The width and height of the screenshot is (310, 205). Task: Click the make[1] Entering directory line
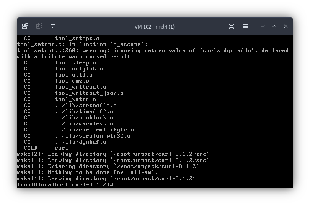coord(108,167)
